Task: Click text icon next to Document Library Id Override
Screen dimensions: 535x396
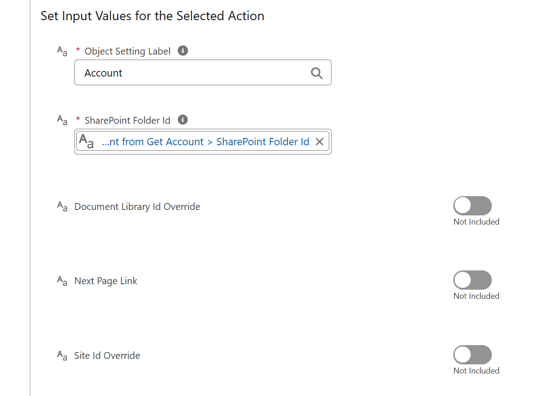Action: pyautogui.click(x=62, y=206)
